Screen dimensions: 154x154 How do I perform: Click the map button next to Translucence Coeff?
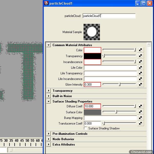coord(140,123)
